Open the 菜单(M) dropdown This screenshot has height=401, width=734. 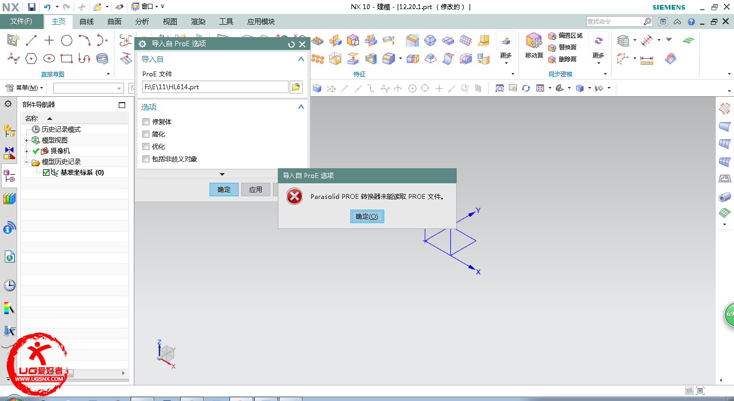[x=24, y=88]
